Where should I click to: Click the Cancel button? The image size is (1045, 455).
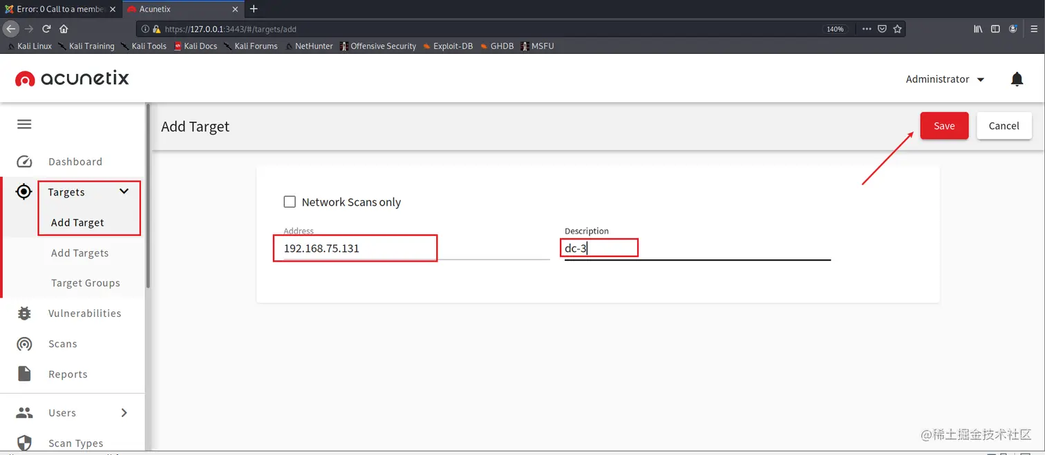point(1004,126)
